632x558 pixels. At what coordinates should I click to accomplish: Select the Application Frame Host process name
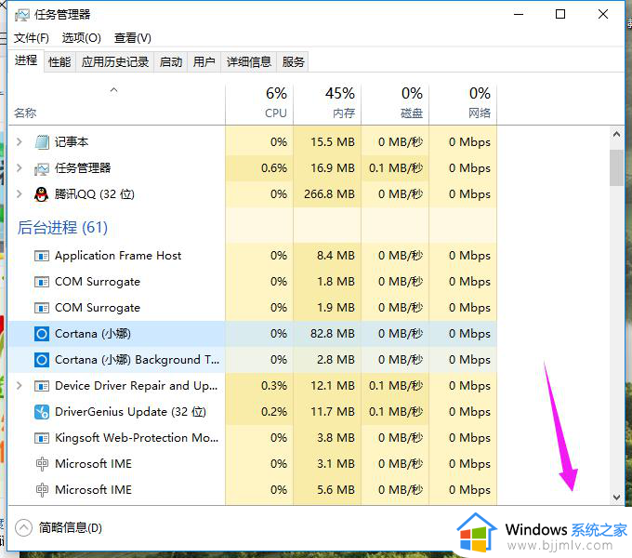(118, 256)
